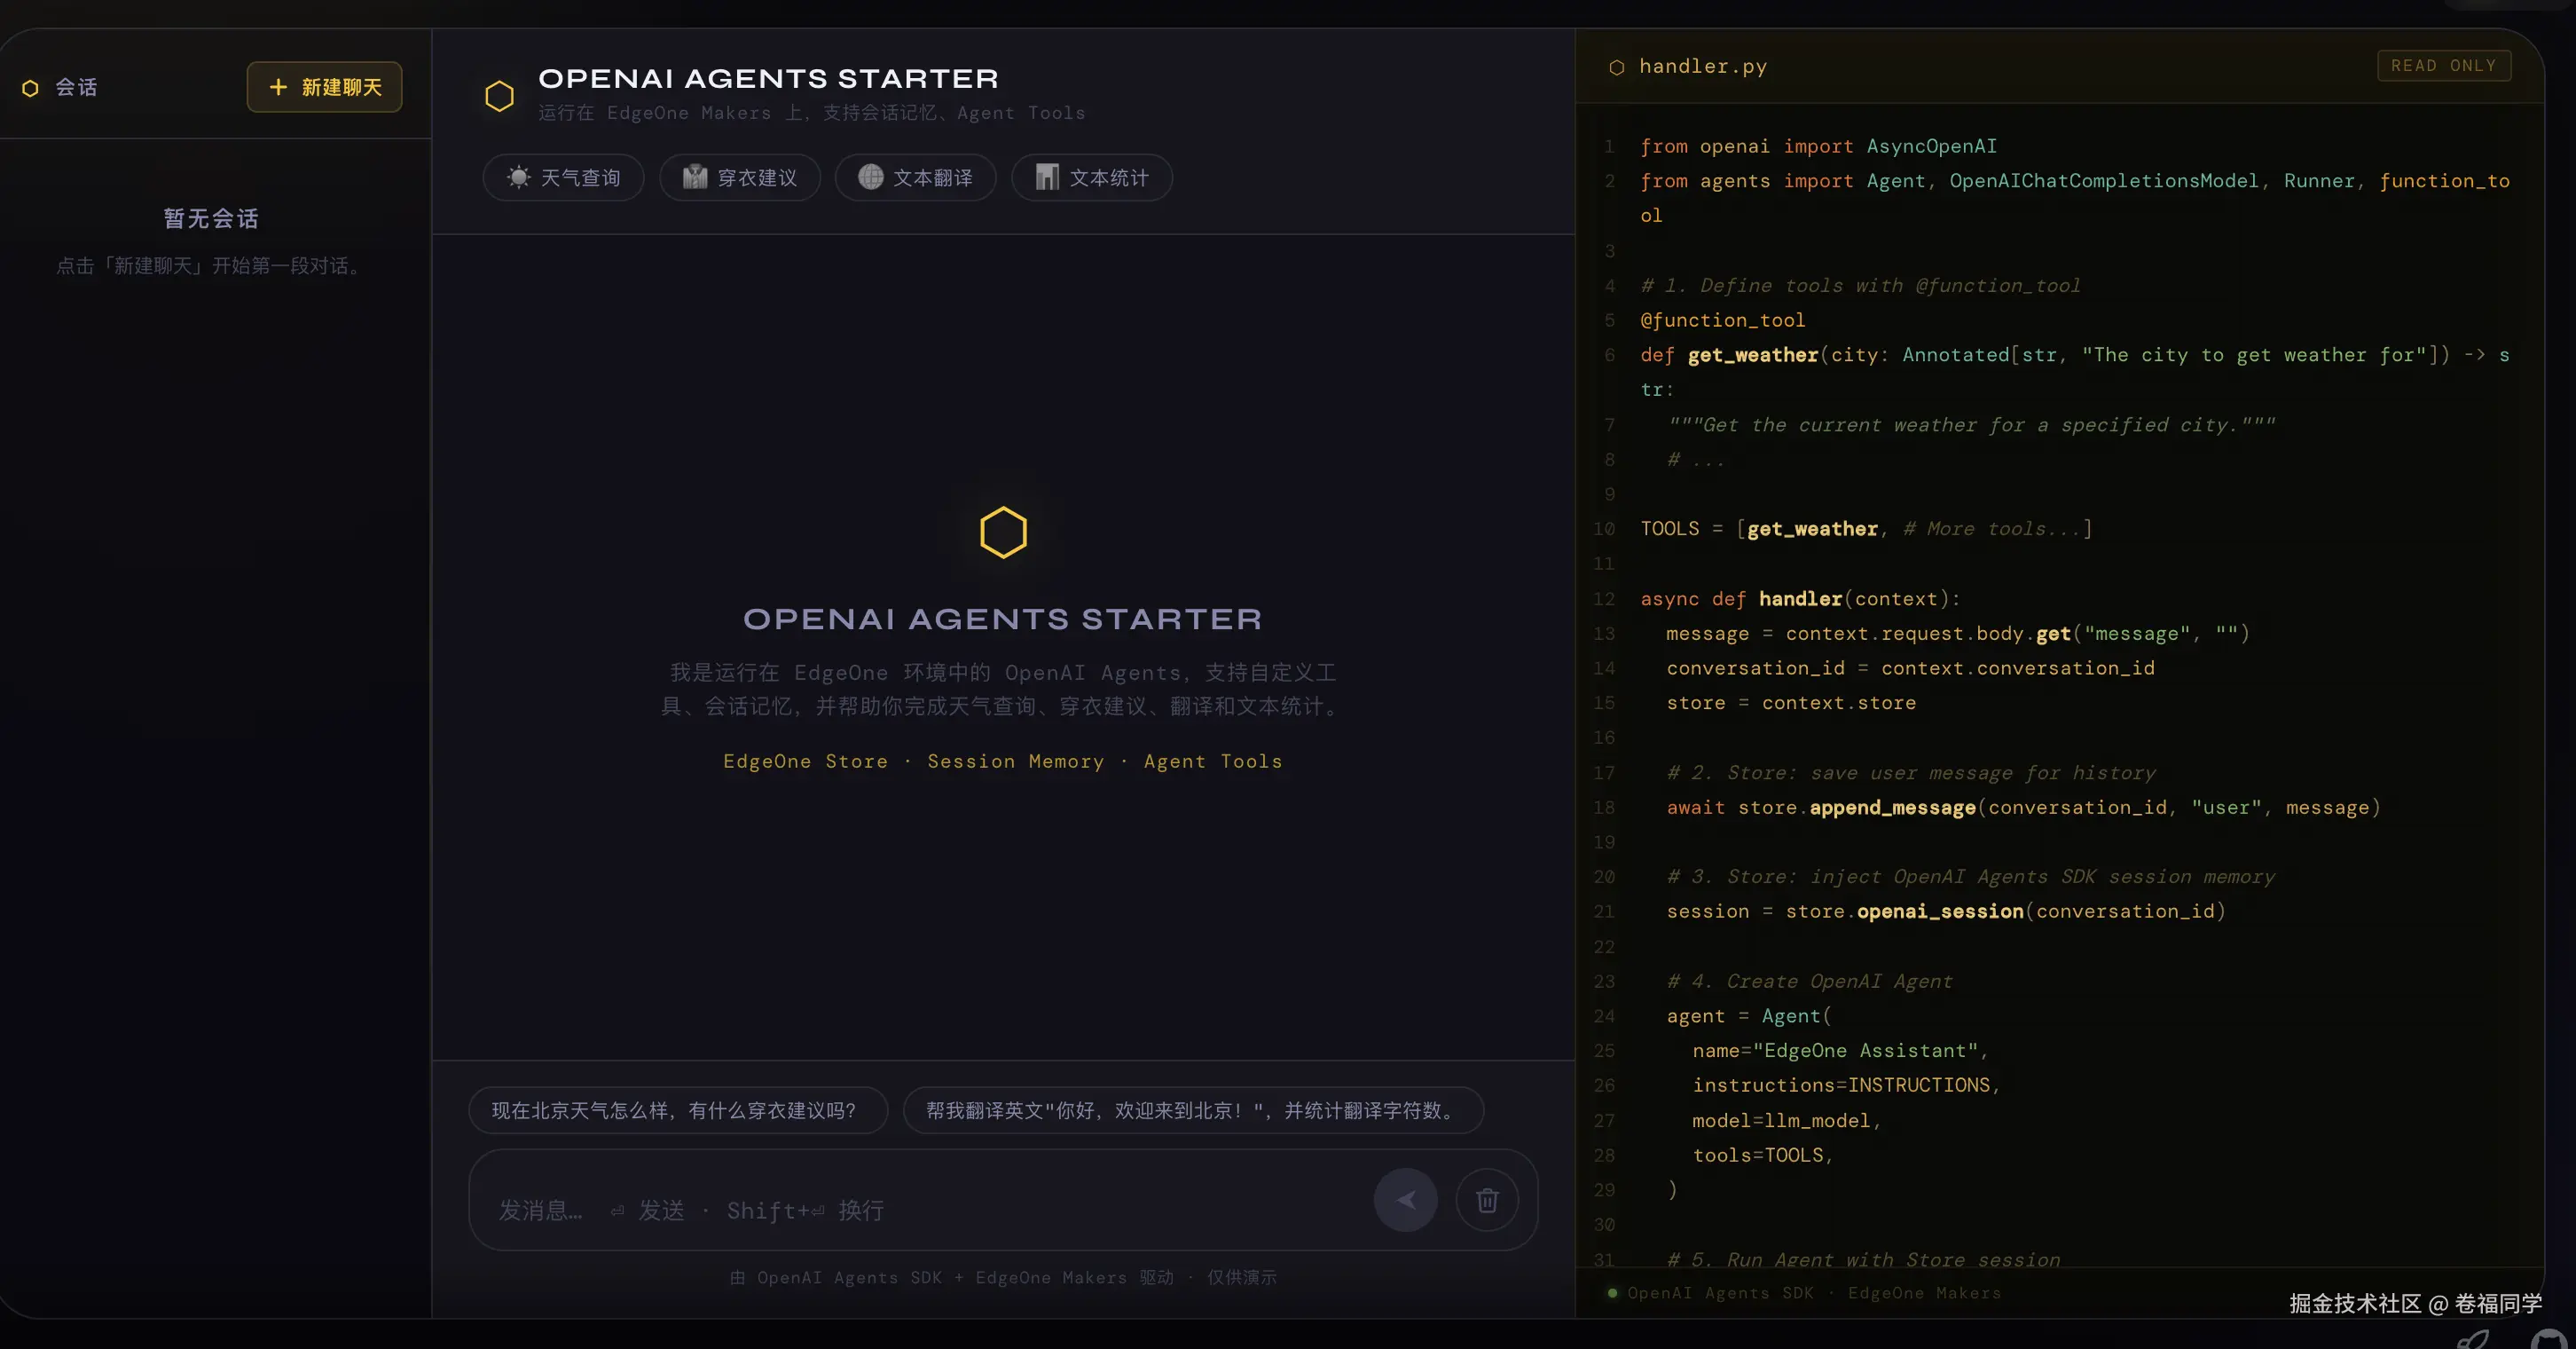Click the '# 4. Create OpenAI Agent' comment
Screen dimensions: 2576x1349
pyautogui.click(x=1809, y=981)
